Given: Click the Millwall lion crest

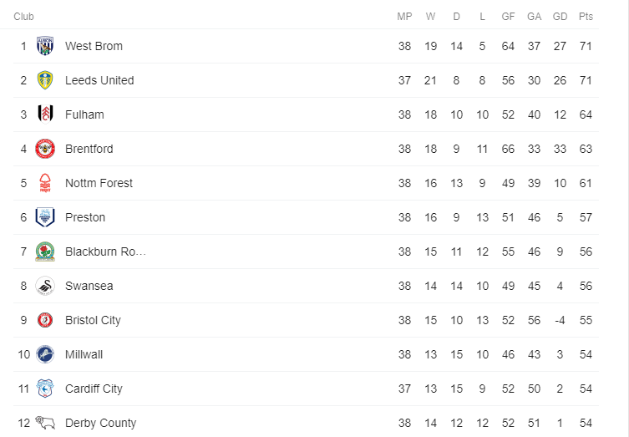Looking at the screenshot, I should [x=45, y=354].
